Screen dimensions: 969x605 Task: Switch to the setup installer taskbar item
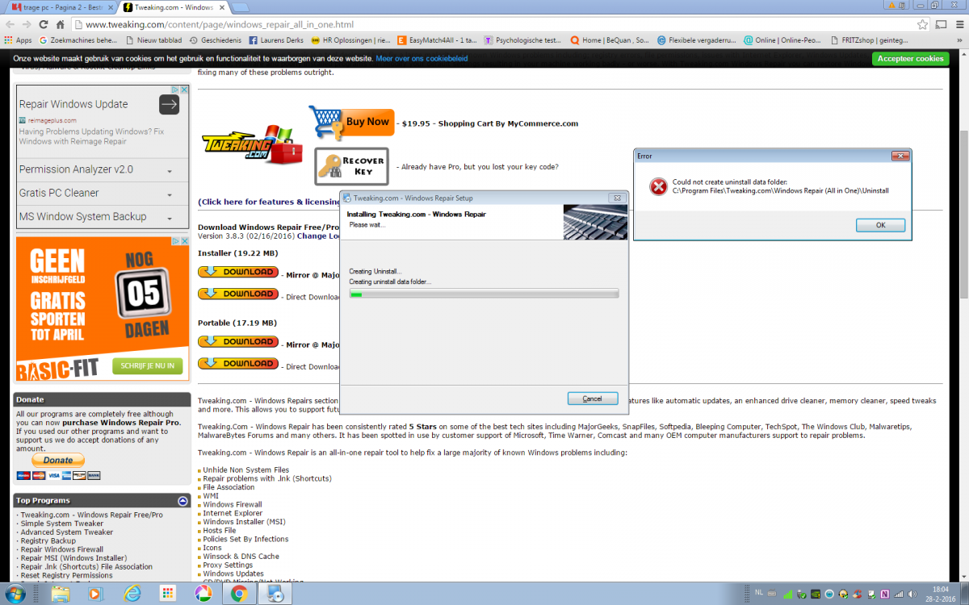click(x=275, y=593)
